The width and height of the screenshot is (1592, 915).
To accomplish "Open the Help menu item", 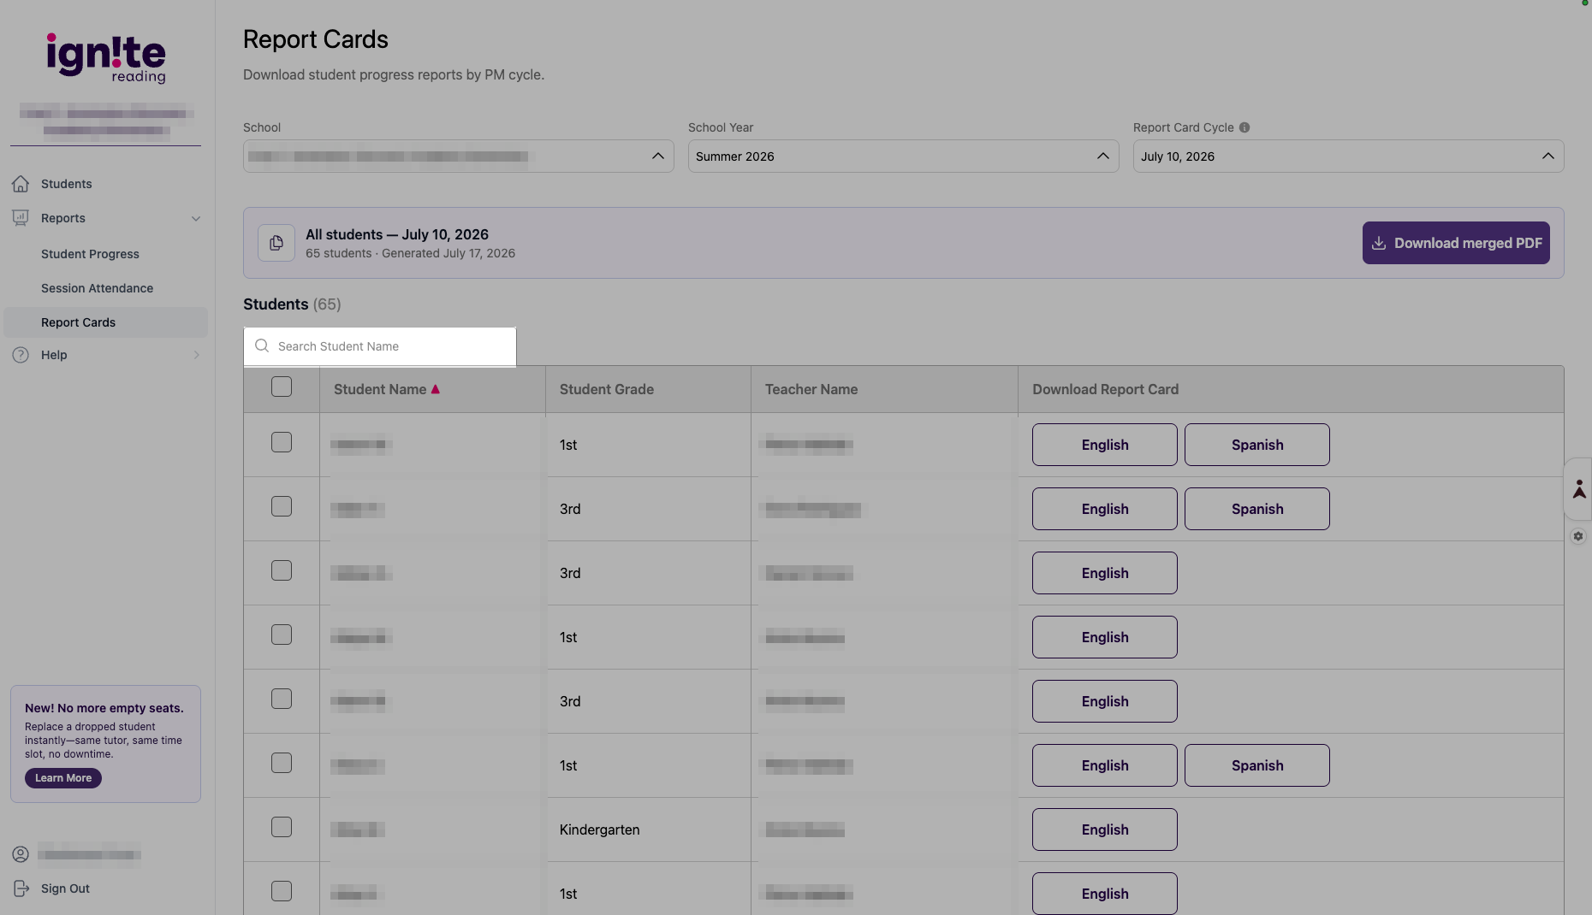I will coord(54,355).
